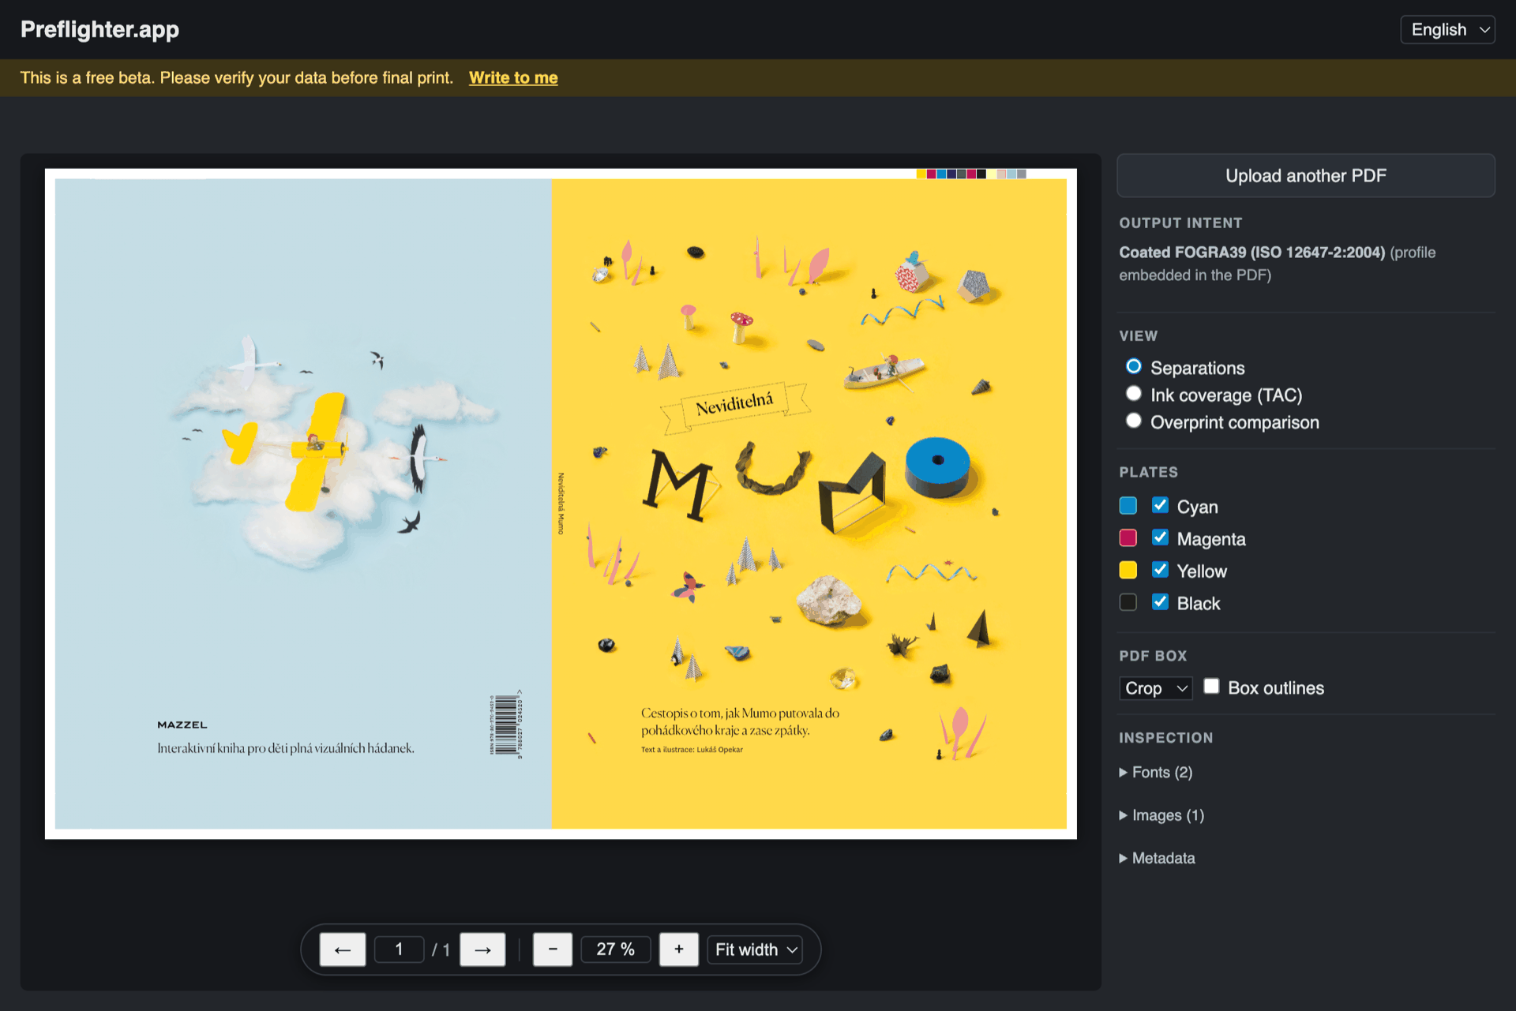The width and height of the screenshot is (1516, 1011).
Task: Zoom out with the minus button
Action: pyautogui.click(x=553, y=949)
